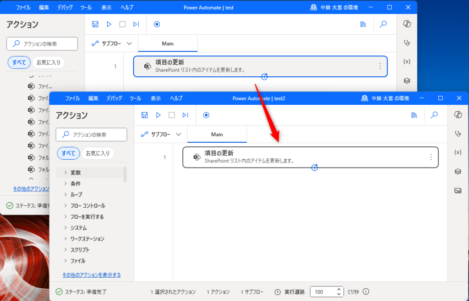
Task: Select the 項目の更新 action in test2 window
Action: [x=311, y=157]
